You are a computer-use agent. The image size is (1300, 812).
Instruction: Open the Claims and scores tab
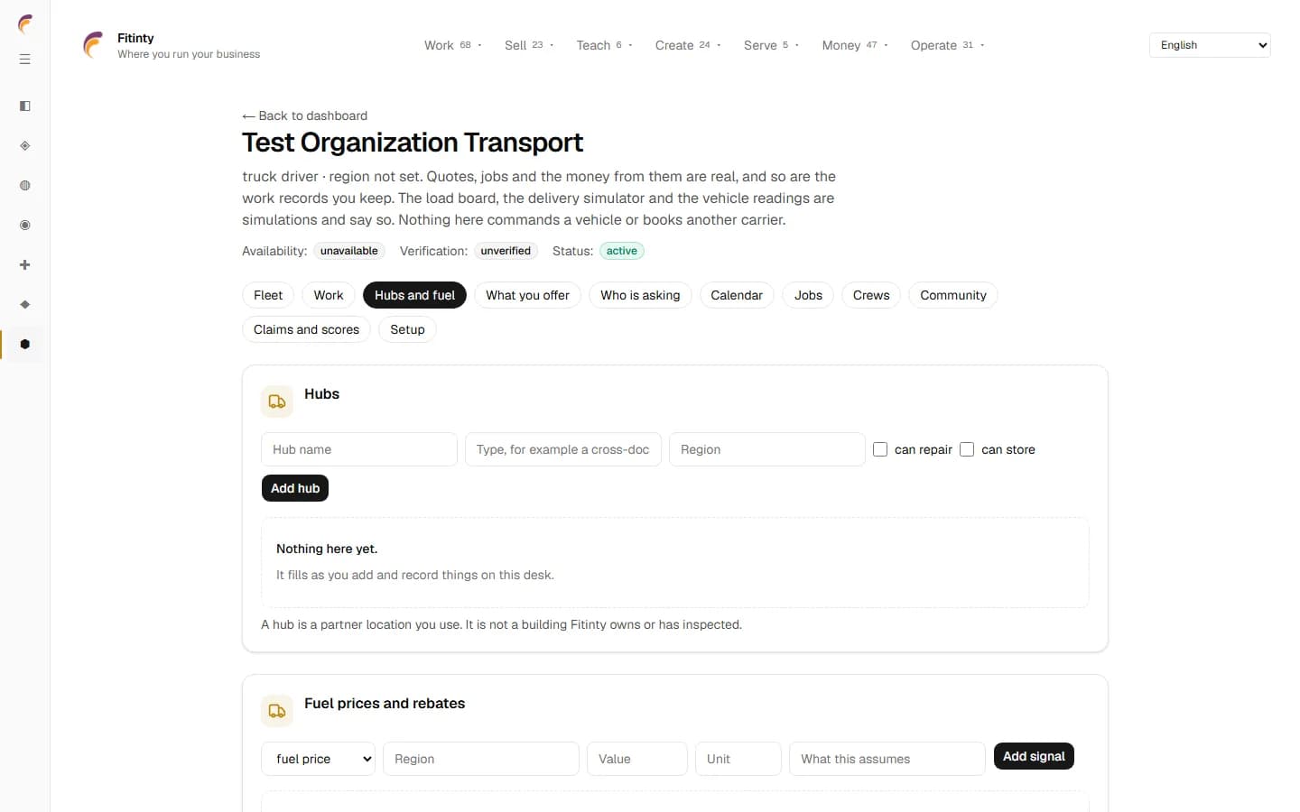tap(306, 329)
